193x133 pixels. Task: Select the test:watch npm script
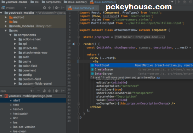coord(33,114)
